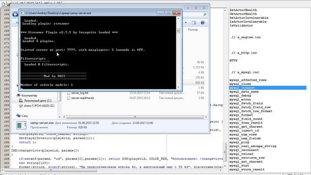Select mysql_format in the function list
The image size is (311, 175).
241,115
